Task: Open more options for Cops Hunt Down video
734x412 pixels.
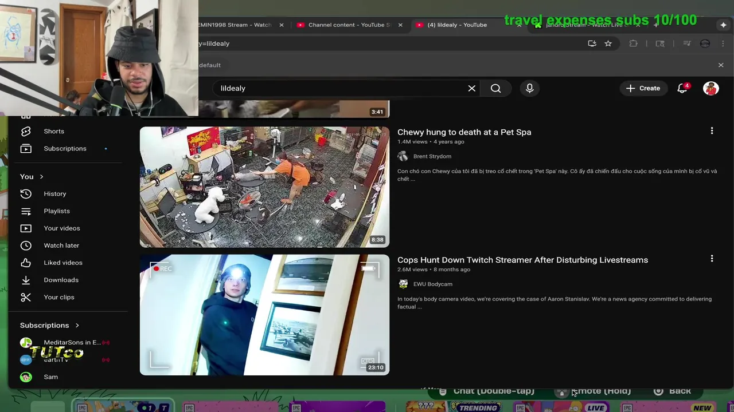Action: [x=712, y=259]
